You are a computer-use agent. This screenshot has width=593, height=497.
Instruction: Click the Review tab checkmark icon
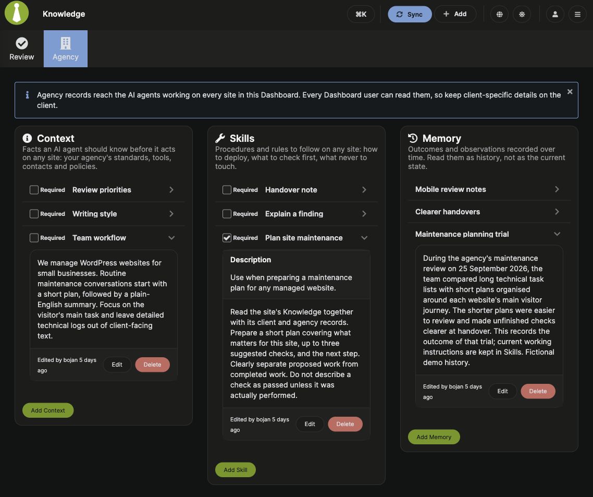point(21,43)
